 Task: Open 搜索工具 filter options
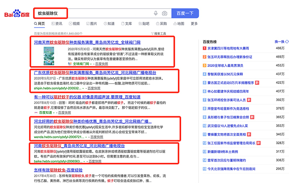(158, 34)
